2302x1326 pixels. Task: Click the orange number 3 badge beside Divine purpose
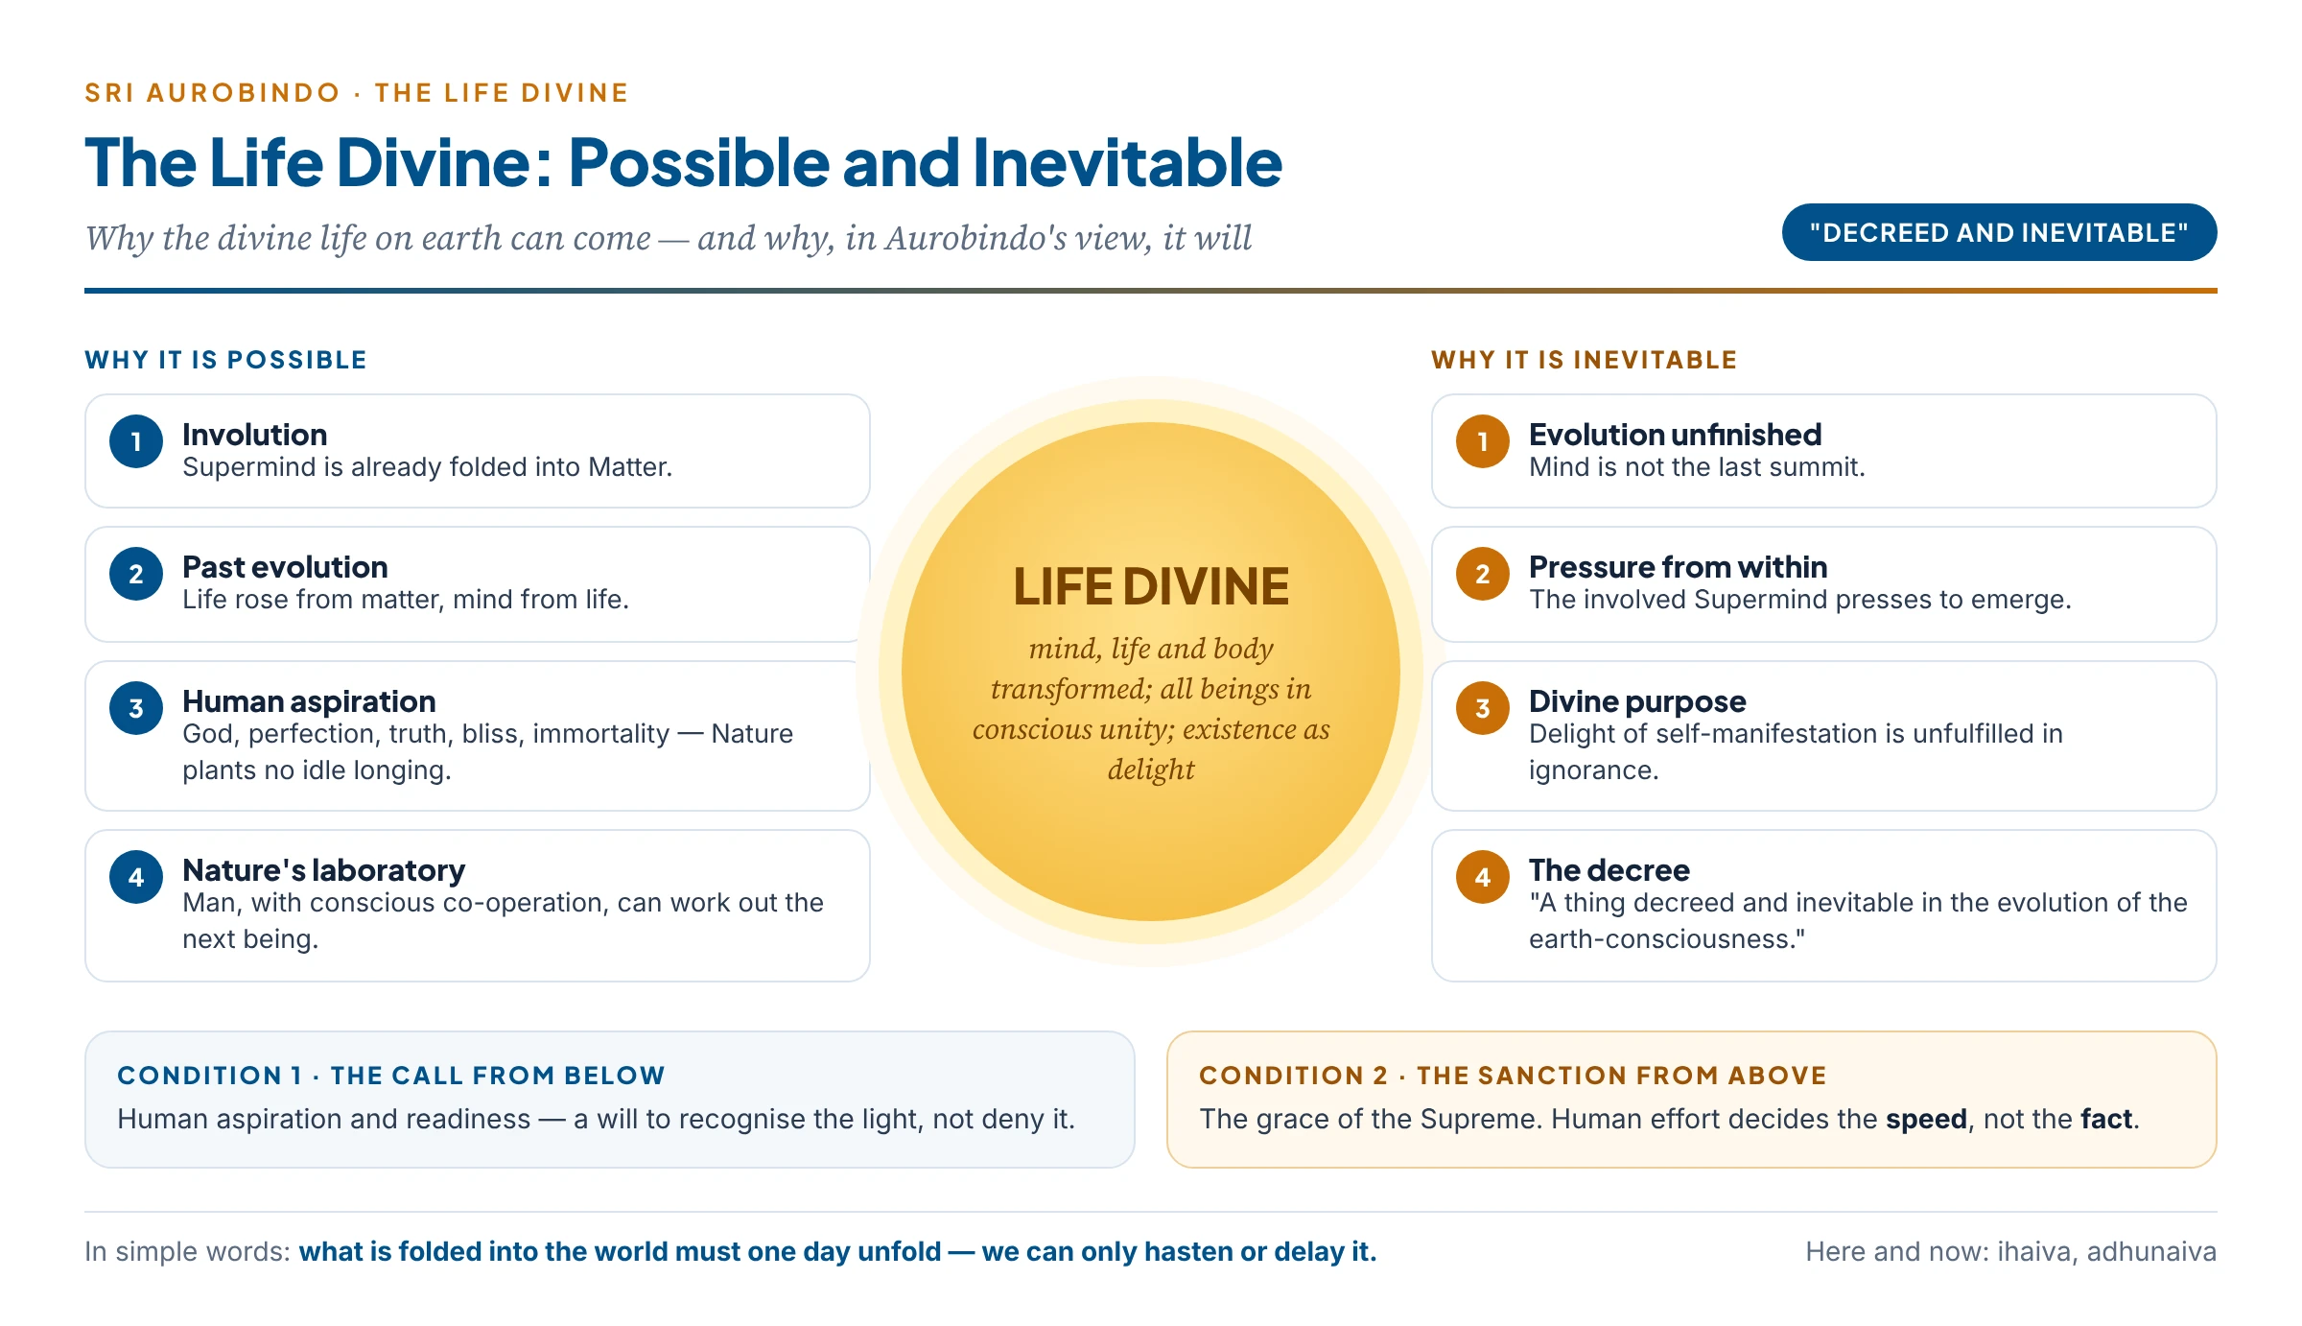[x=1483, y=708]
